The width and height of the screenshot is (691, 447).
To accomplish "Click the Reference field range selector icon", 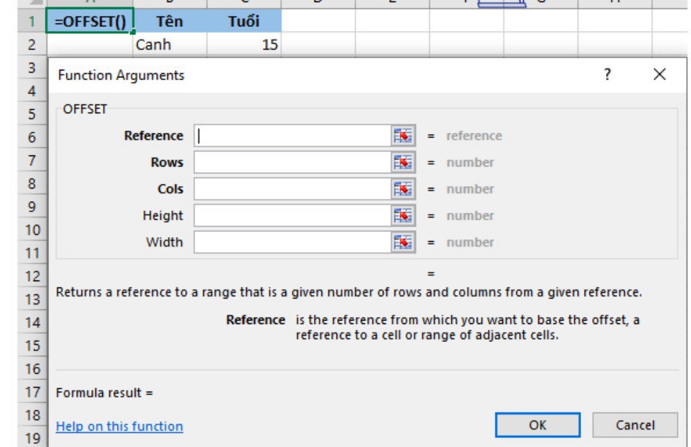I will (404, 136).
